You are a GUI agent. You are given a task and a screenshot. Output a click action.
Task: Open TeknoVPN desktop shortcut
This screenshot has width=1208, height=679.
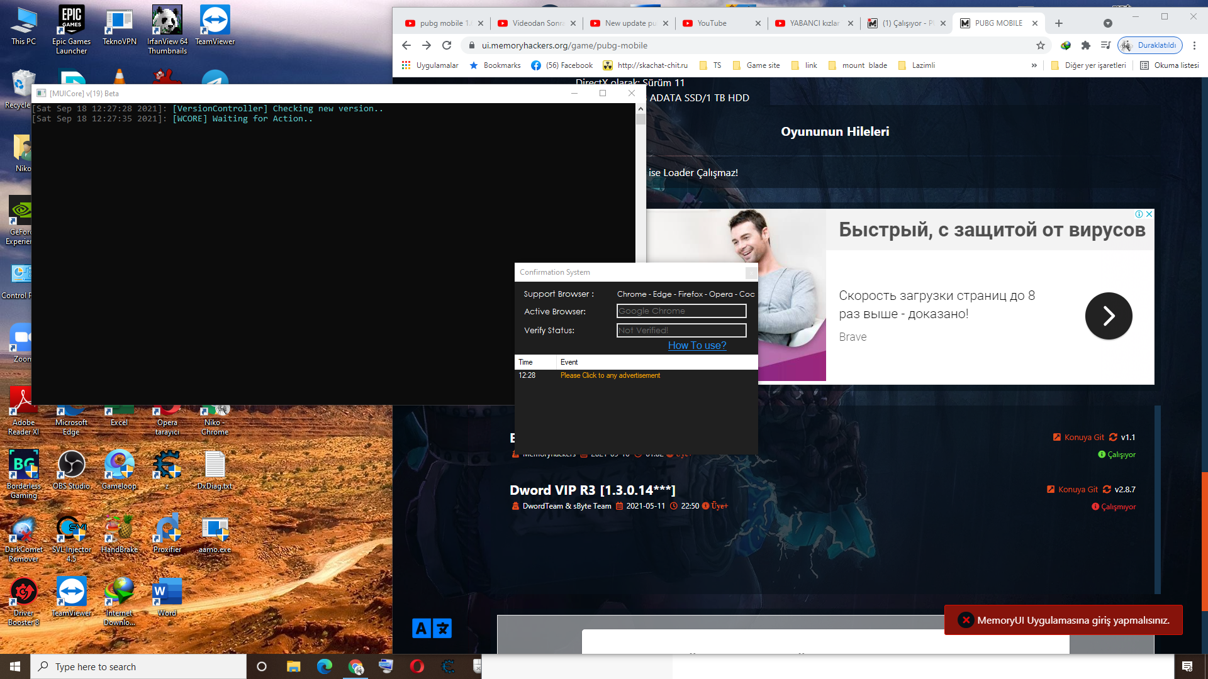tap(120, 26)
